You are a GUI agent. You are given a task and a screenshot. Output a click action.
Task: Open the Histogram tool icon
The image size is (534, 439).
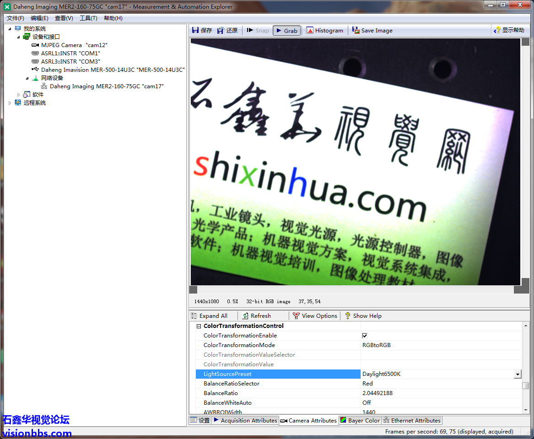[x=310, y=31]
